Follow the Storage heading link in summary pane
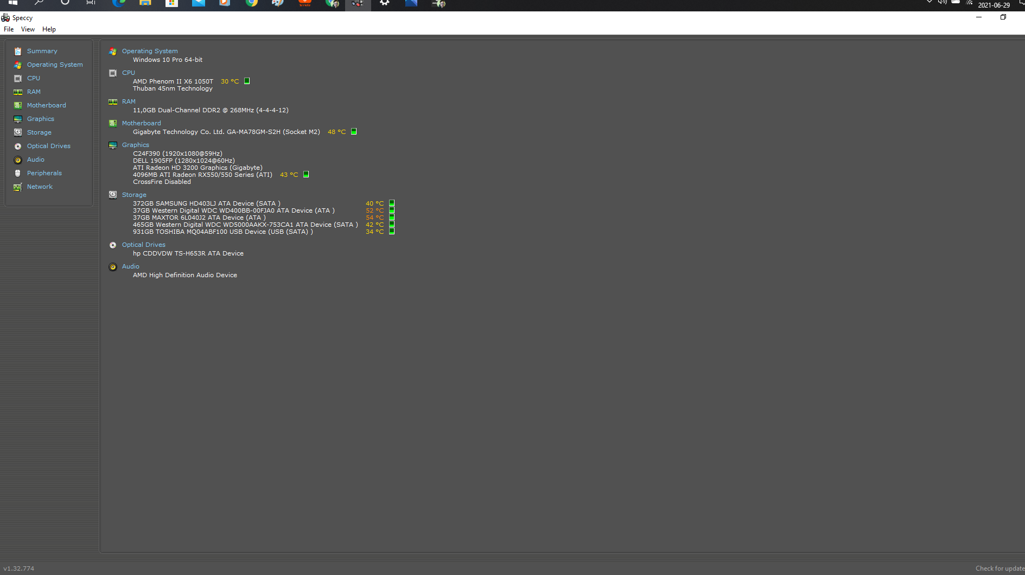This screenshot has width=1025, height=575. click(x=134, y=195)
